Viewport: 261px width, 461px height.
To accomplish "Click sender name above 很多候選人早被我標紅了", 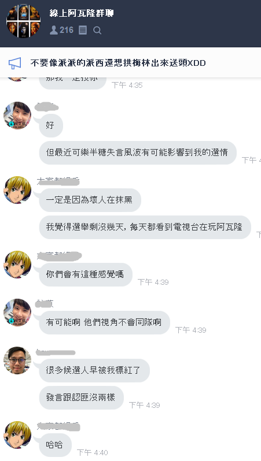I will pos(56,352).
